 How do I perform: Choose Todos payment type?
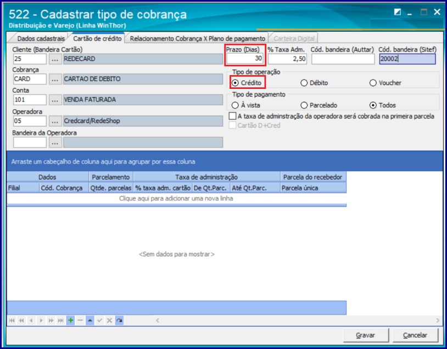[x=383, y=105]
